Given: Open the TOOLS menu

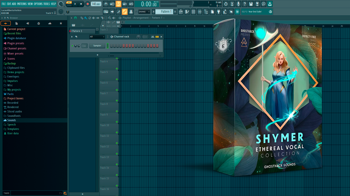Looking at the screenshot, I should tap(47, 4).
